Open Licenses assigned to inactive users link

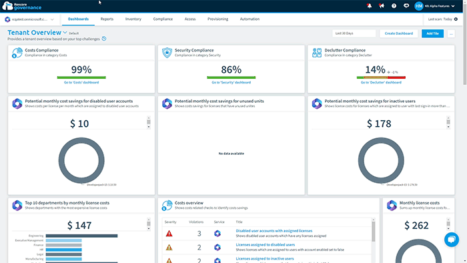tap(265, 258)
